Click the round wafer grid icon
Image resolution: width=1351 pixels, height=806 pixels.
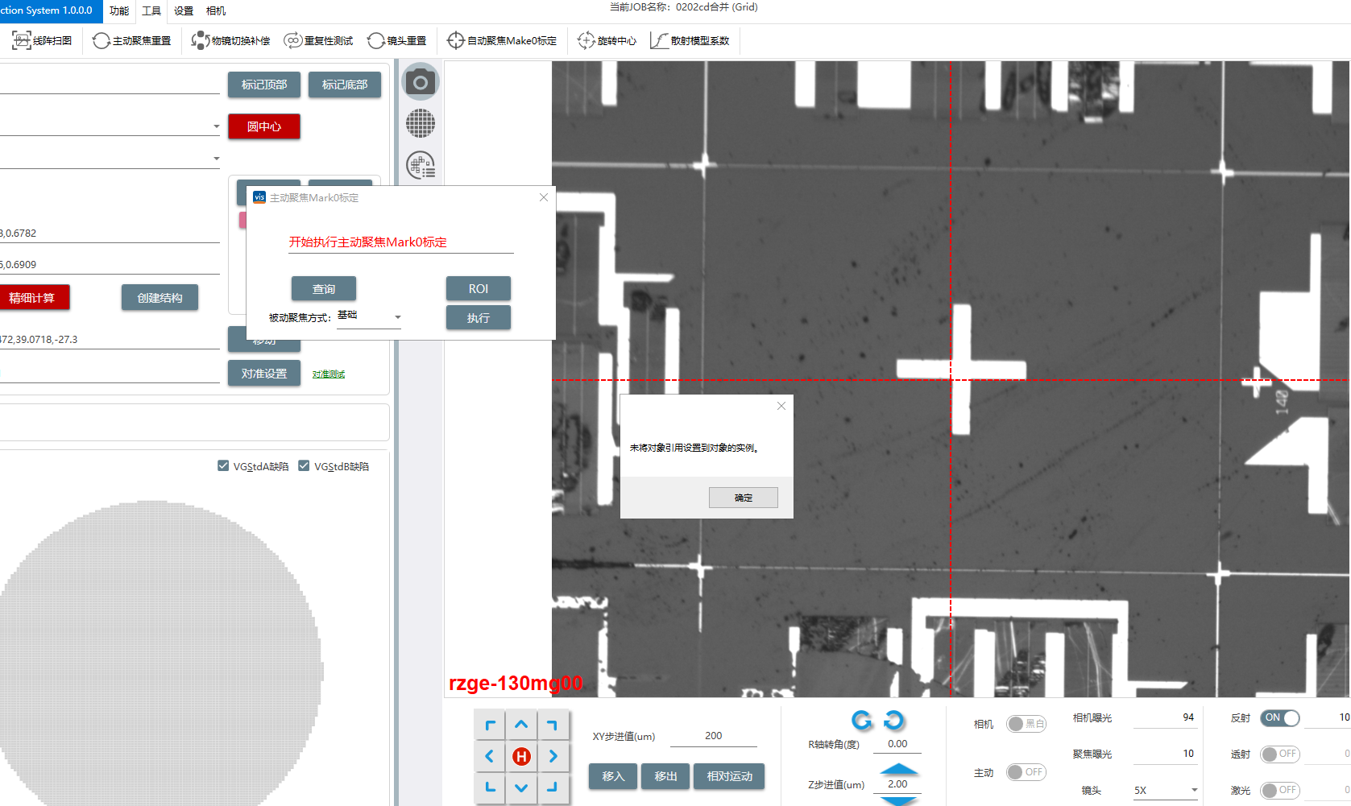[421, 124]
